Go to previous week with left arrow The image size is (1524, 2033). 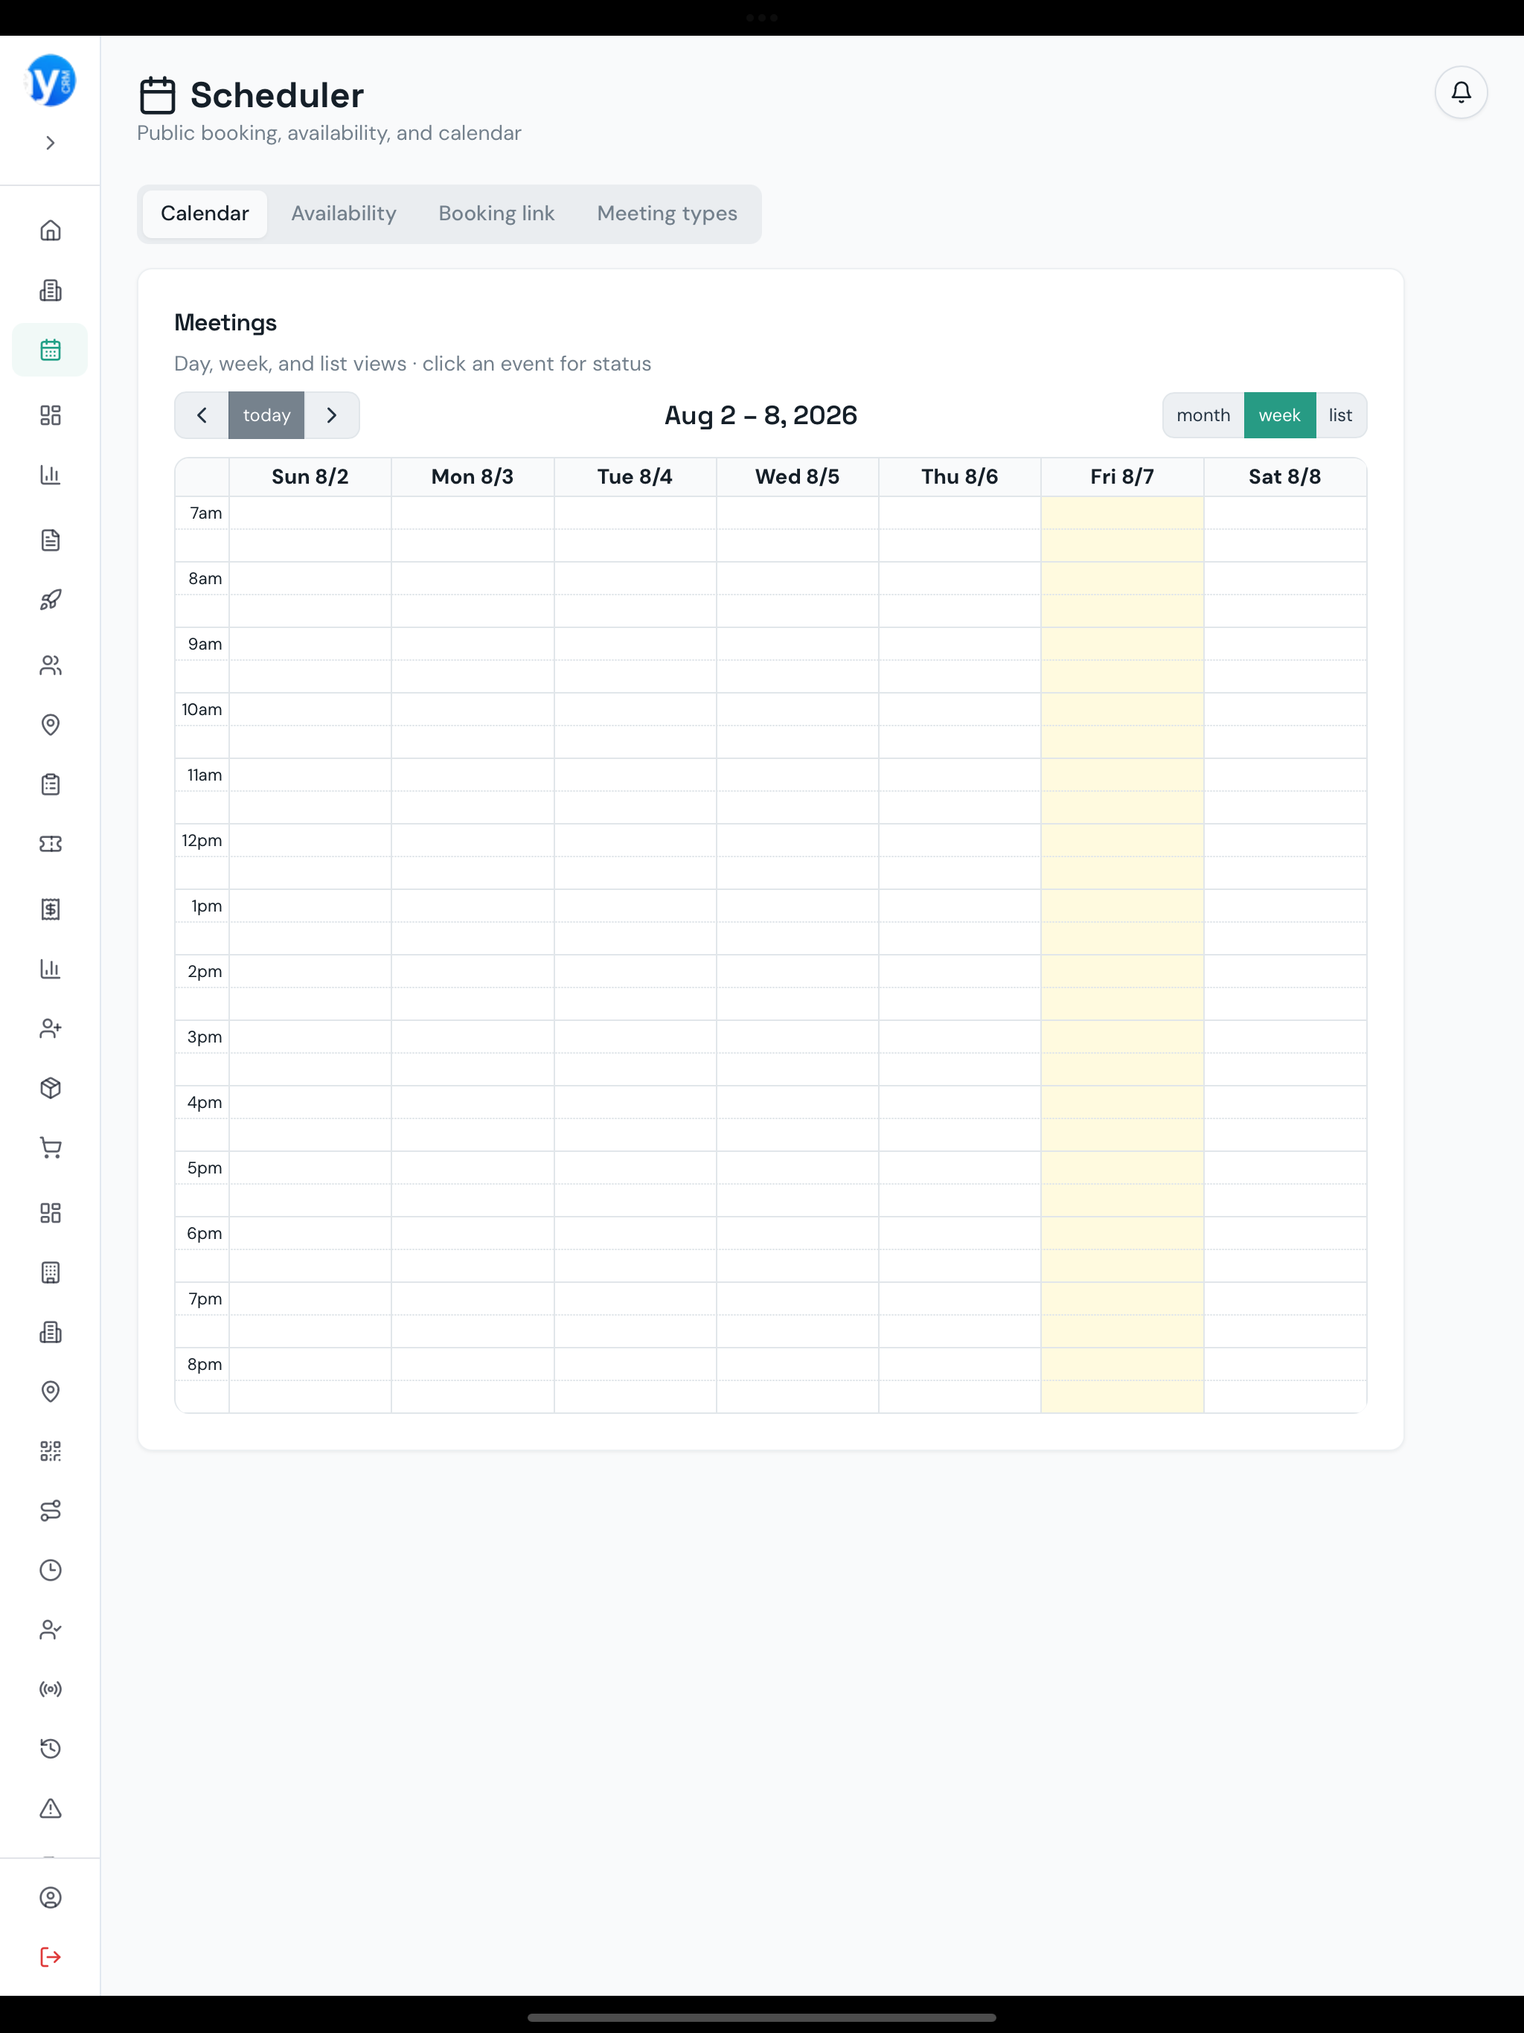(x=202, y=415)
